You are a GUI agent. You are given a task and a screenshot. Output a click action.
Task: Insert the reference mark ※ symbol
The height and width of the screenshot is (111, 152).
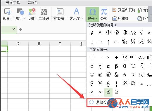click(125, 84)
